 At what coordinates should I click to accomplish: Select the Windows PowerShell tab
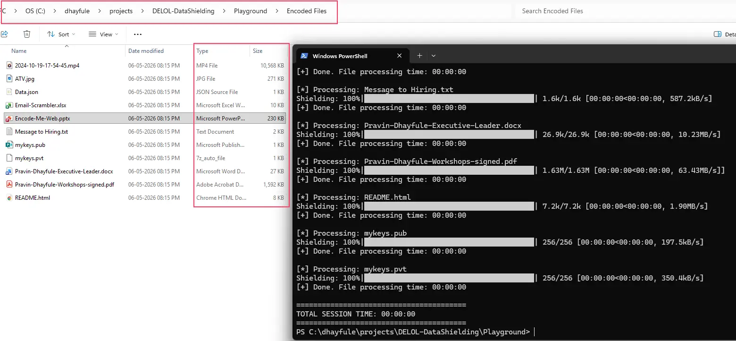[352, 56]
